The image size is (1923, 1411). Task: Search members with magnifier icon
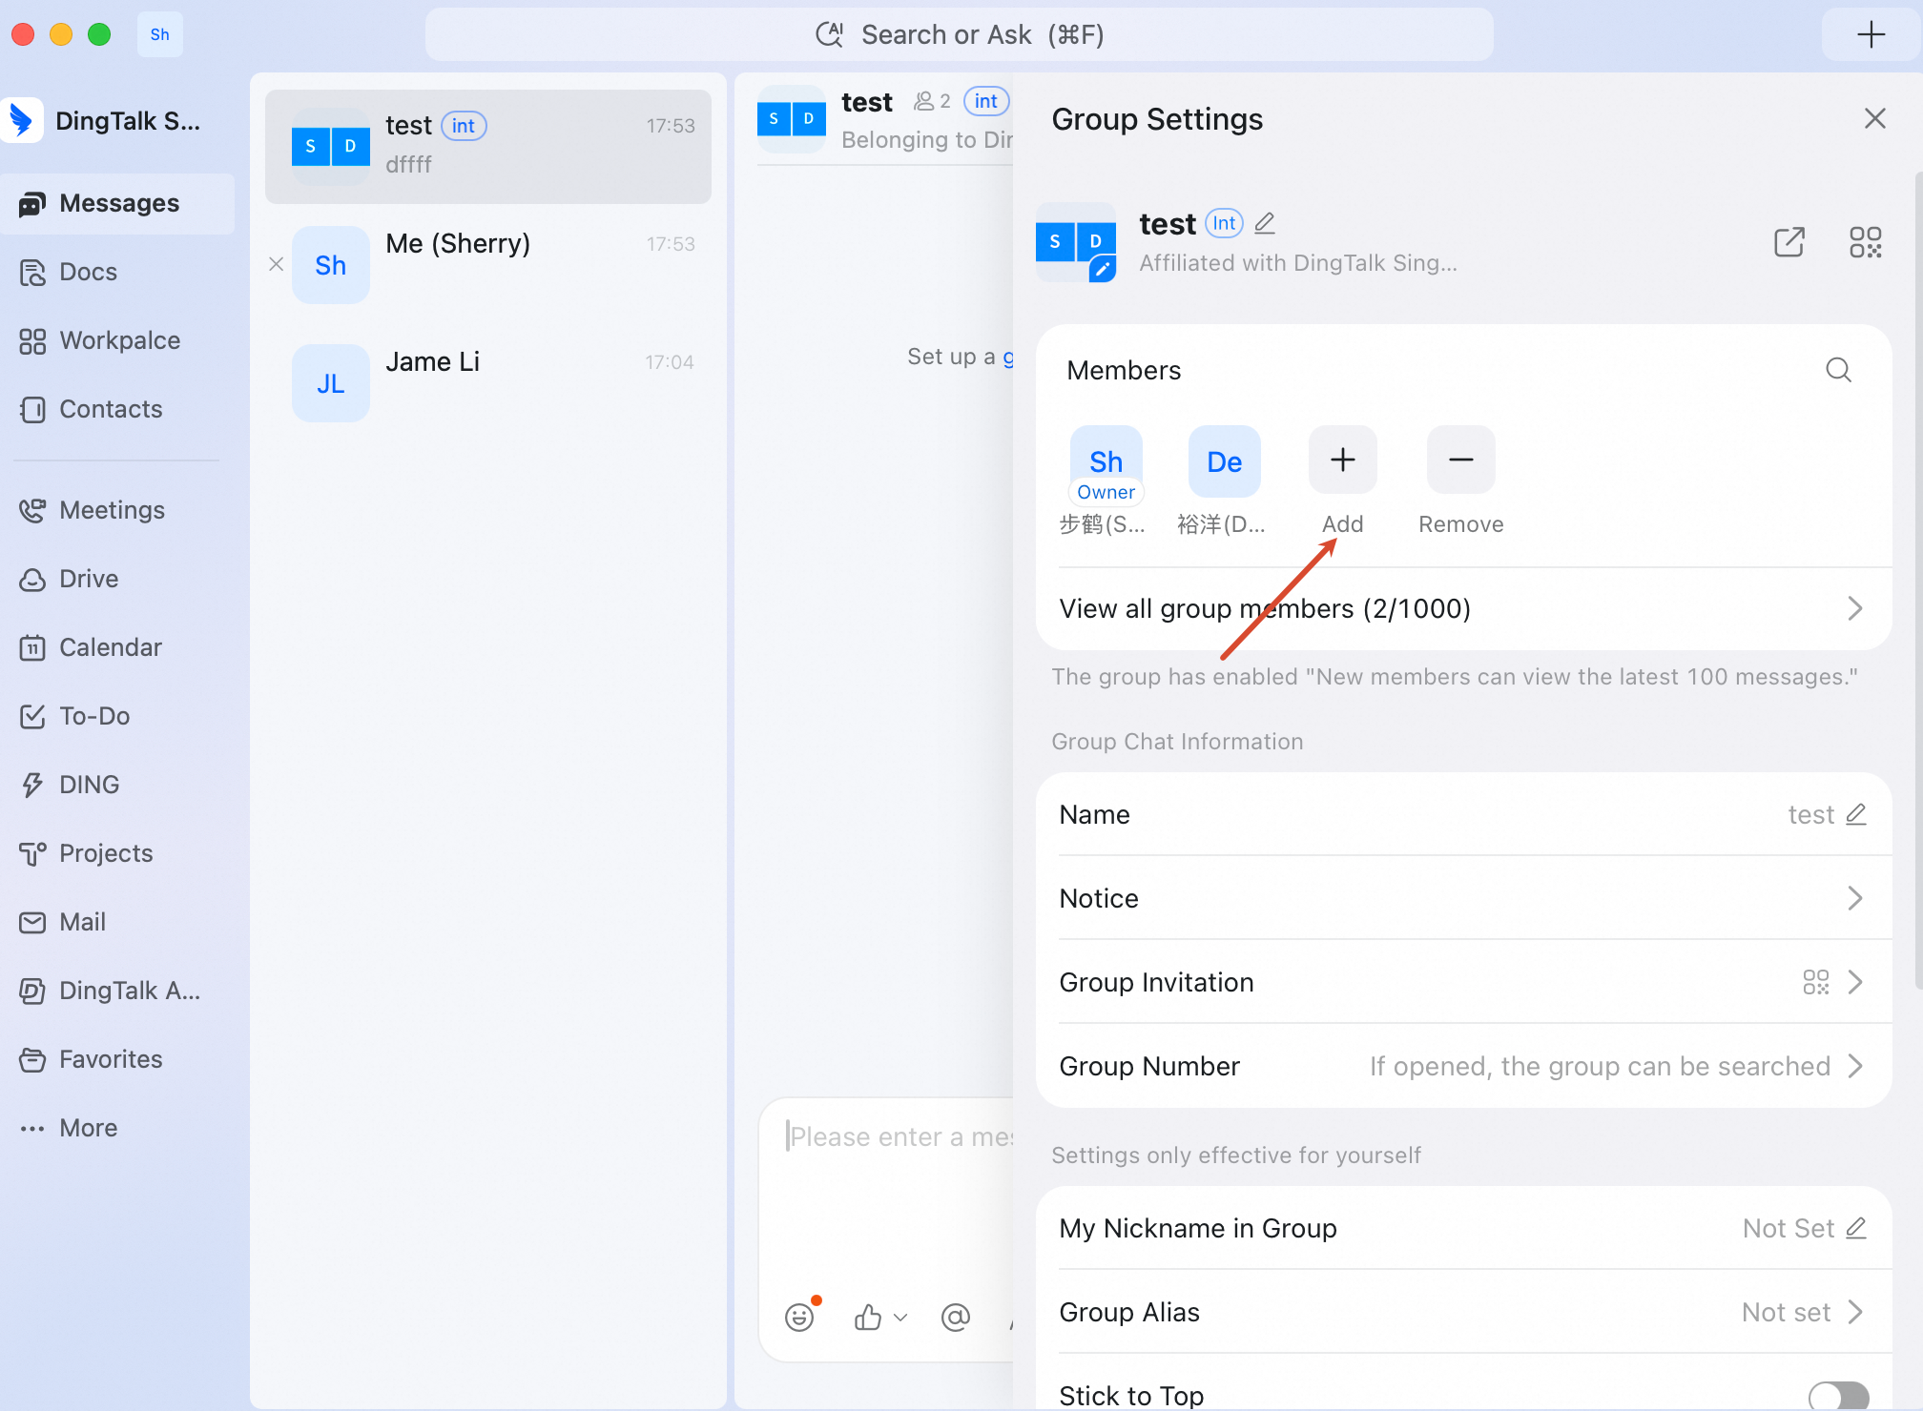pyautogui.click(x=1839, y=370)
